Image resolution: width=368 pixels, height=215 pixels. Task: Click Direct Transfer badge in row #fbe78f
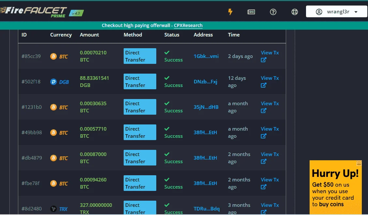point(140,183)
